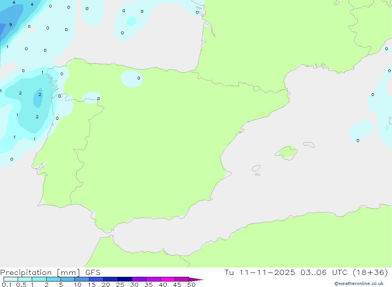The image size is (392, 287).
Task: Click the '20' legend scale value
Action: pos(106,285)
